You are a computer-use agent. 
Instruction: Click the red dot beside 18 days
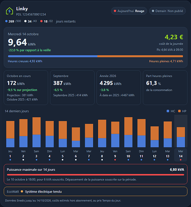click(x=41, y=21)
